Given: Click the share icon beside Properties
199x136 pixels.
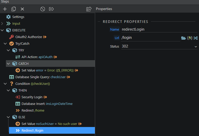Looking at the screenshot, I should [89, 9].
